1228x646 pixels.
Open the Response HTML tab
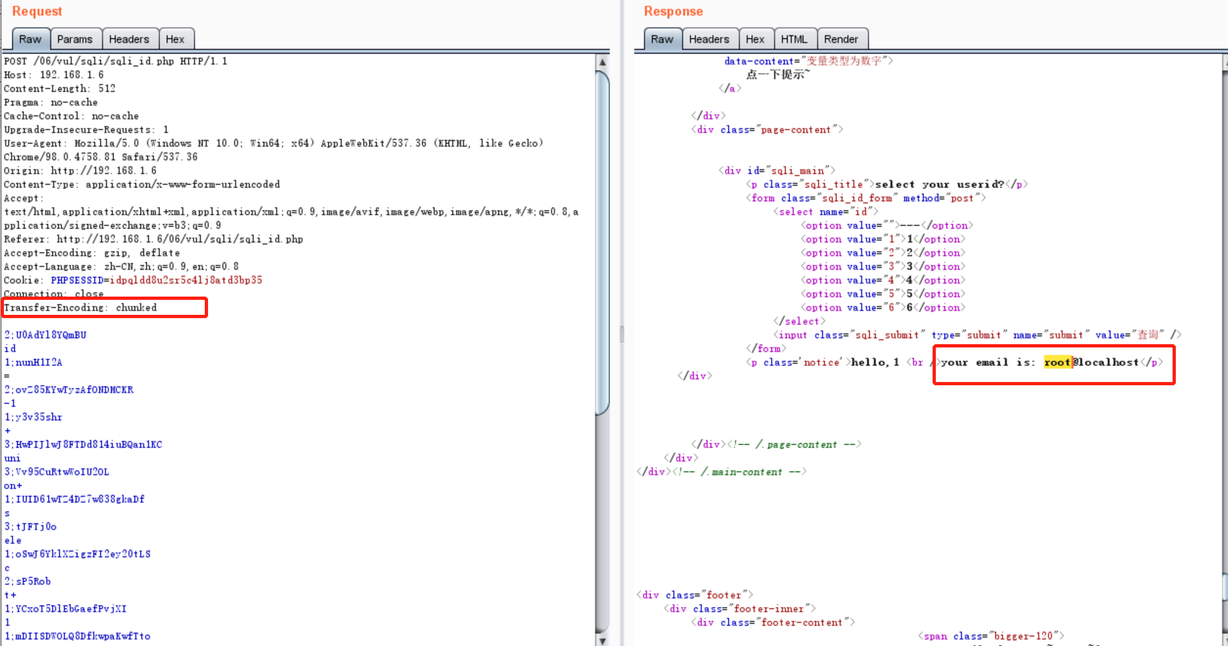(794, 39)
